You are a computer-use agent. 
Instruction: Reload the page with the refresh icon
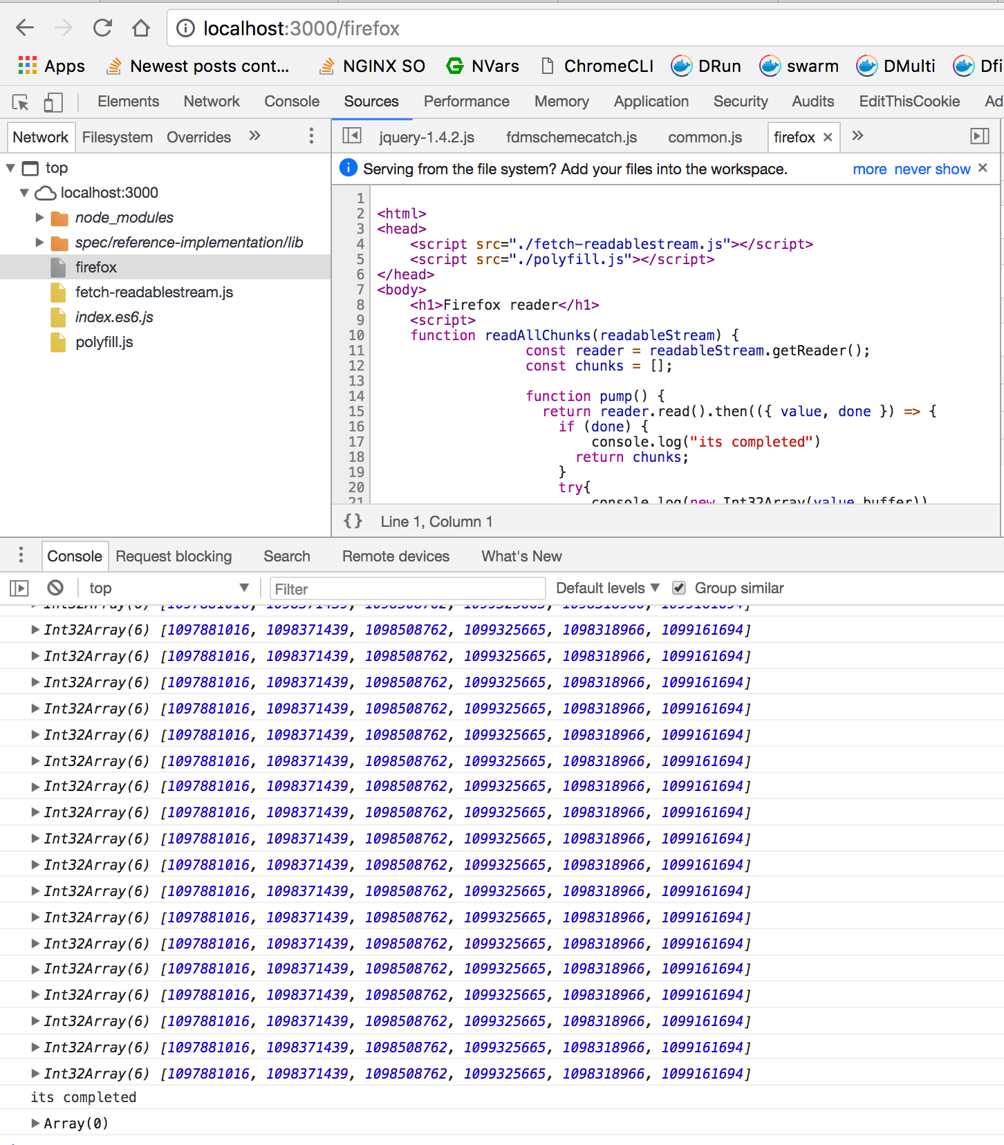(x=102, y=28)
